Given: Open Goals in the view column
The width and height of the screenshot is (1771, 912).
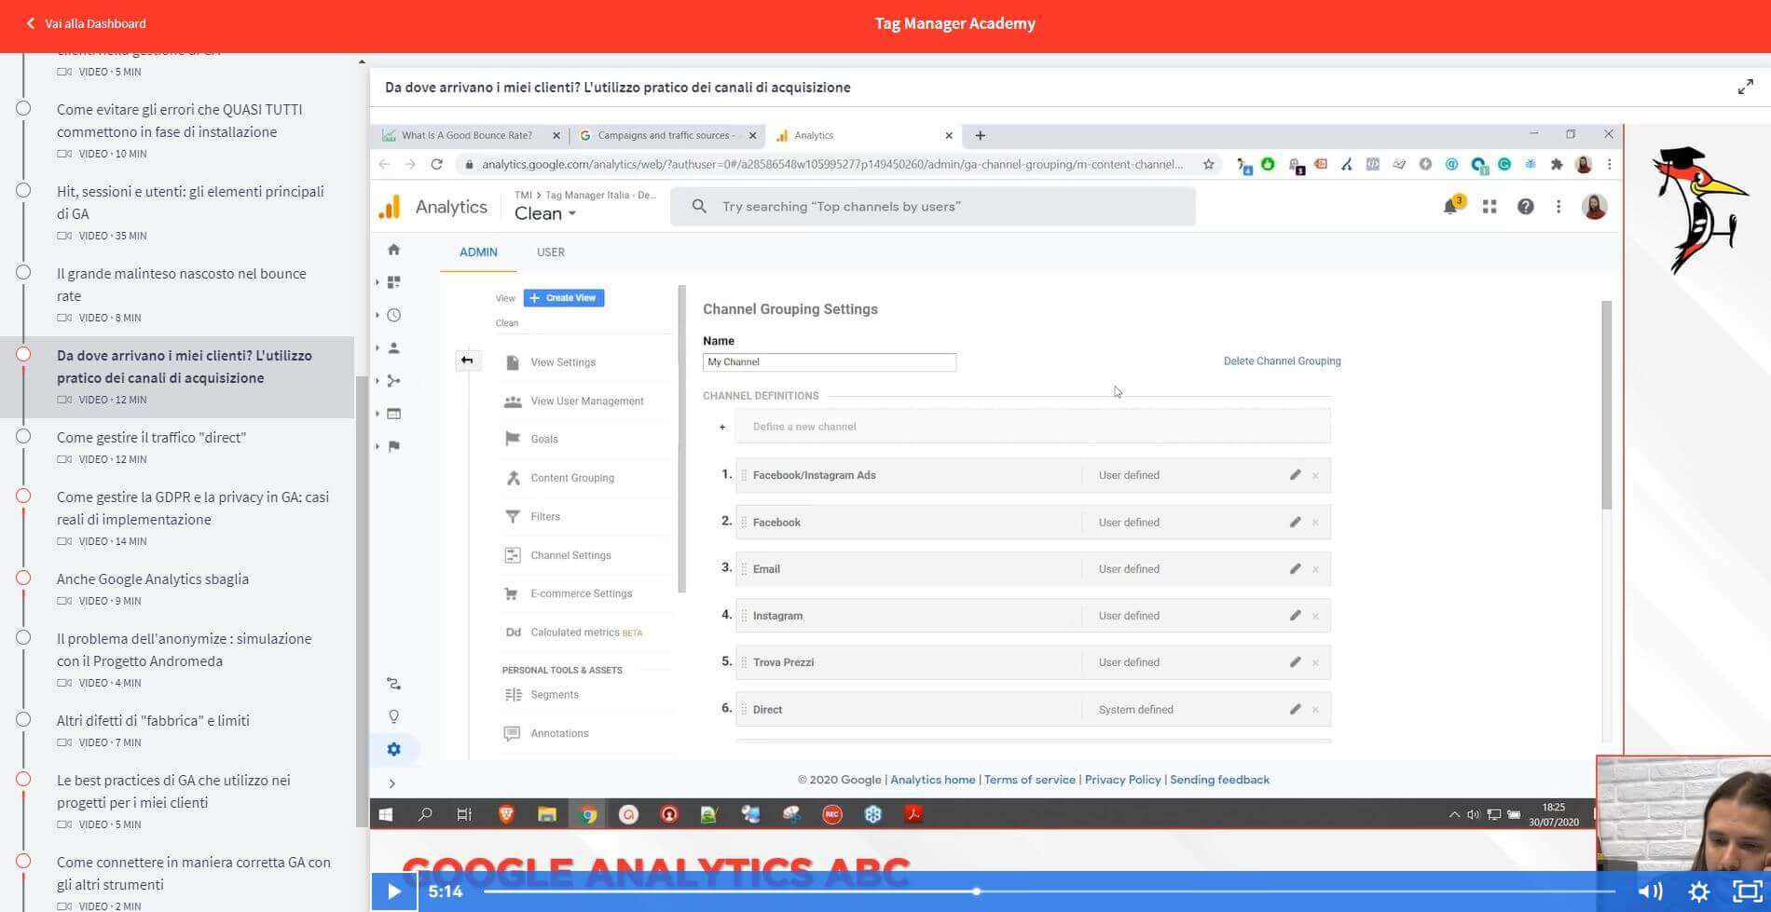Looking at the screenshot, I should click(x=543, y=439).
